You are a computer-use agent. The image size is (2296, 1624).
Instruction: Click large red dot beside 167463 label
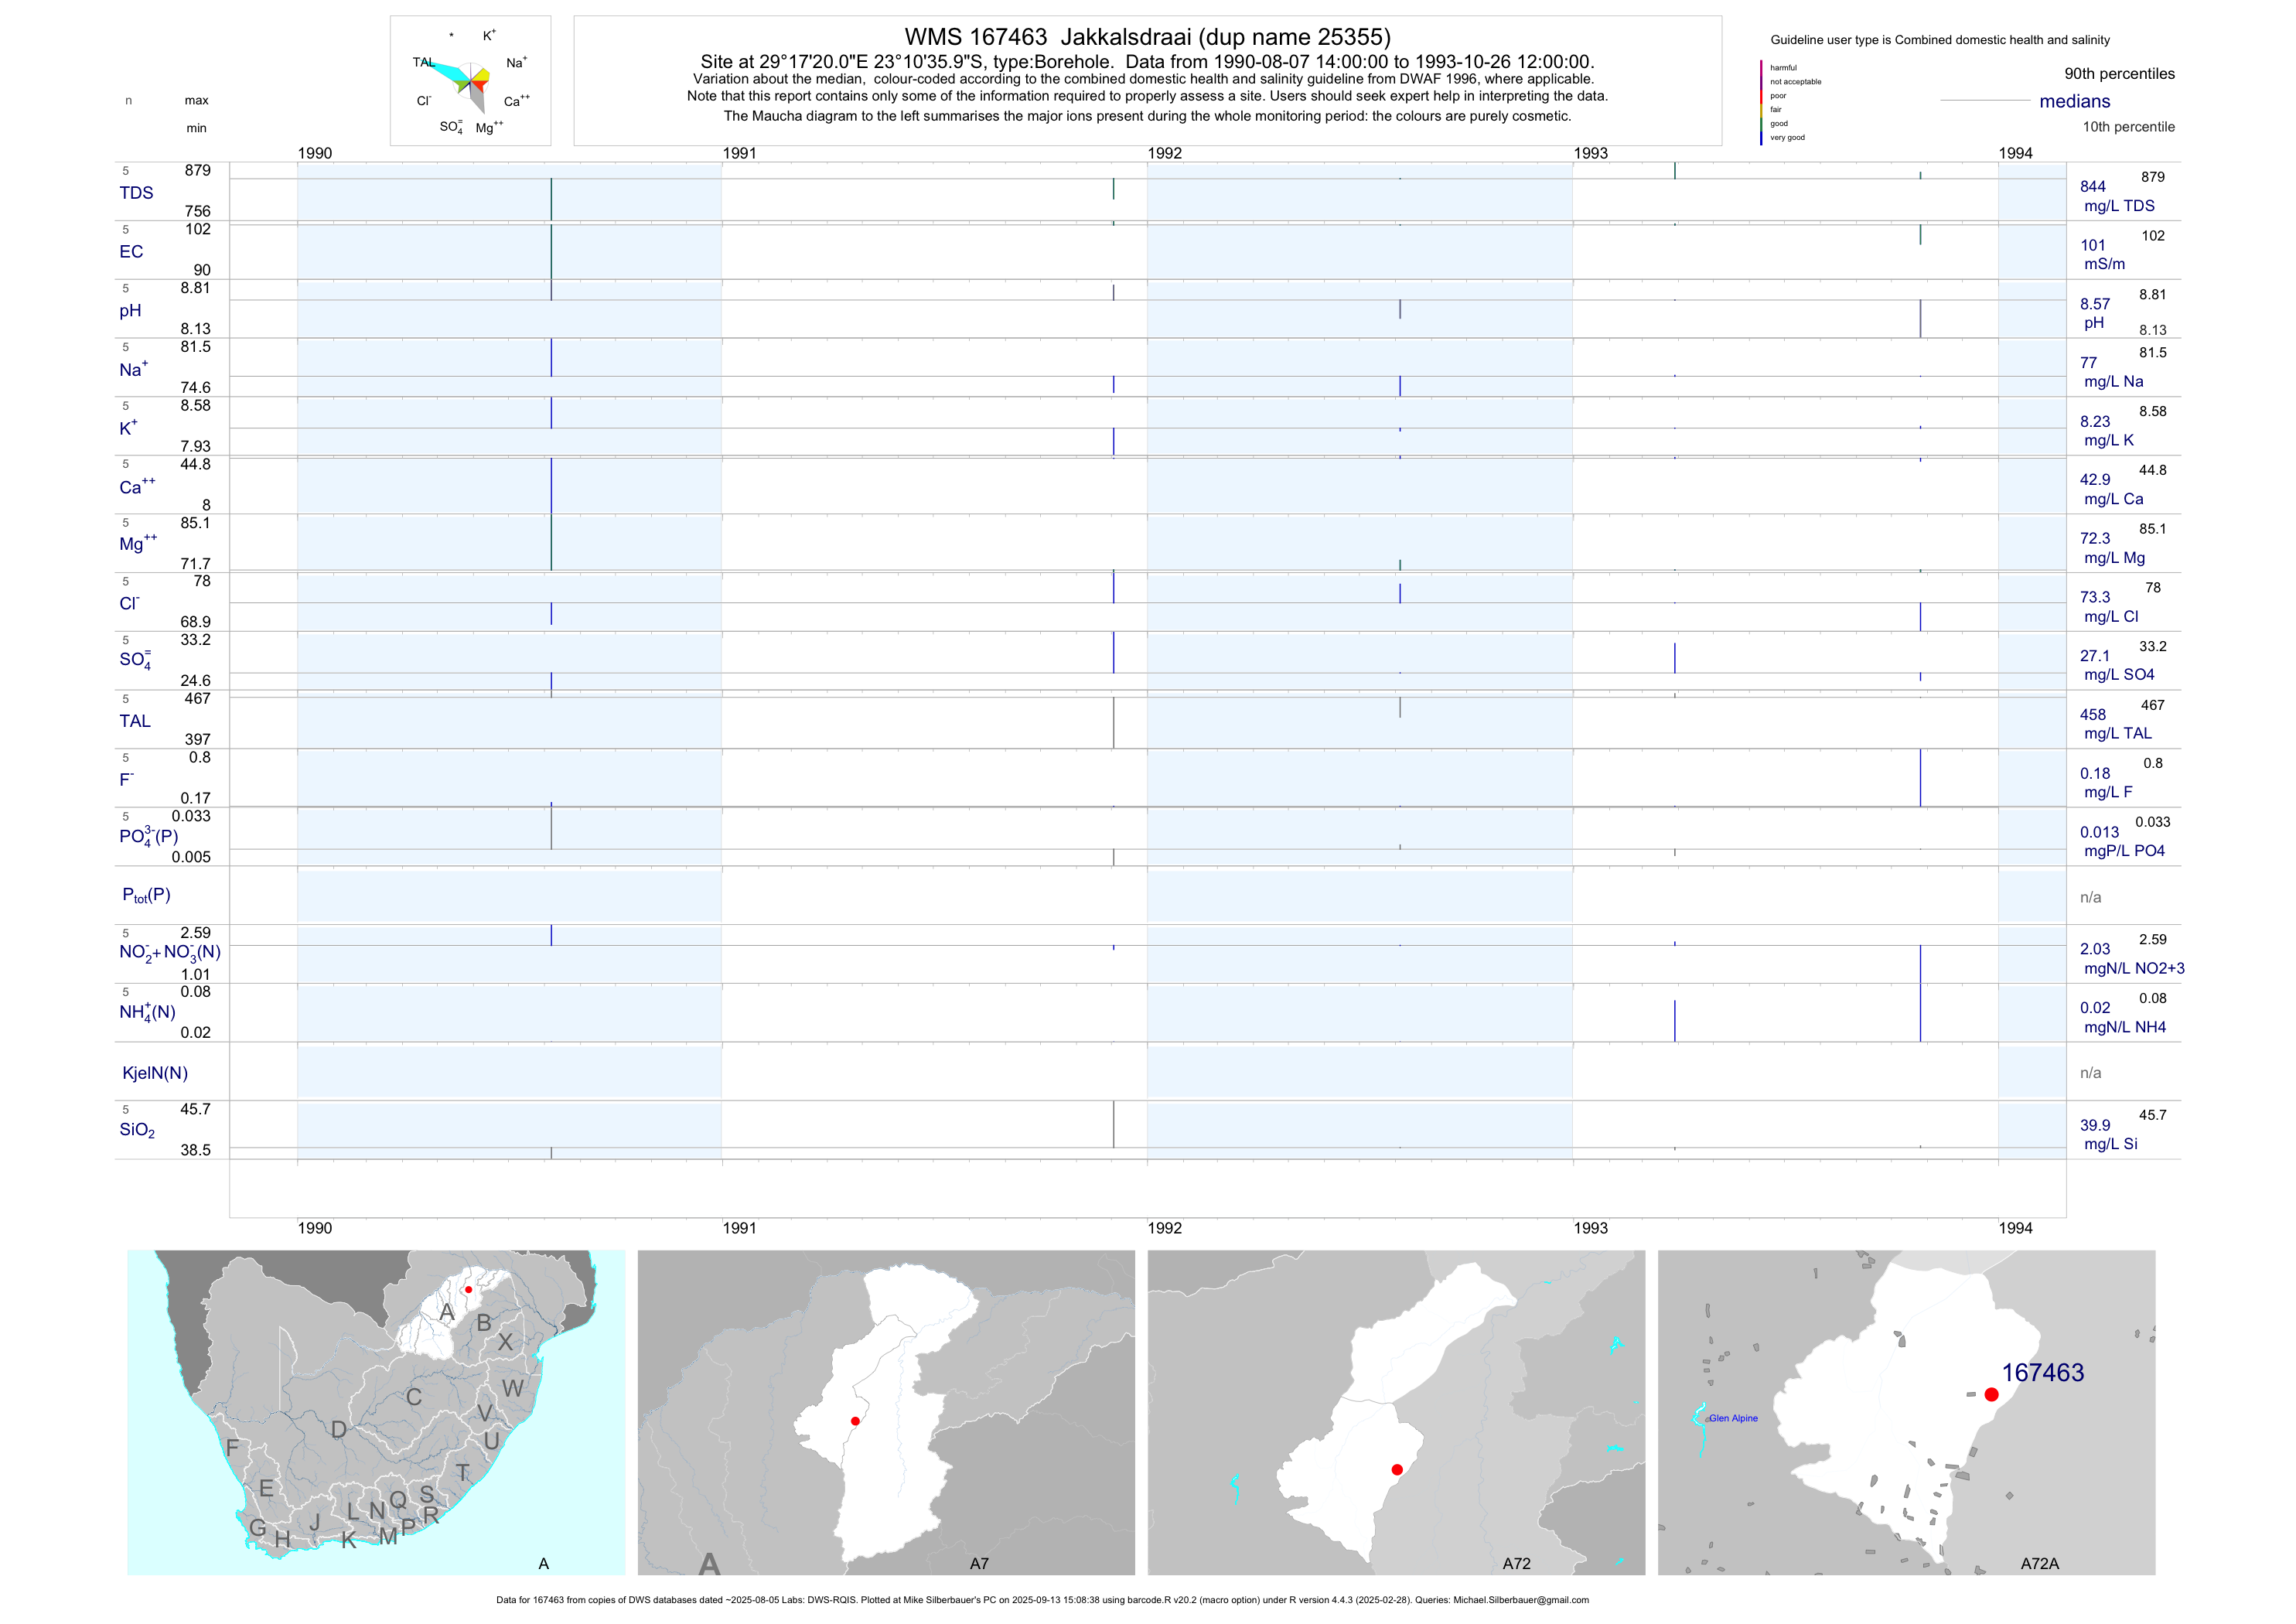pyautogui.click(x=1991, y=1394)
